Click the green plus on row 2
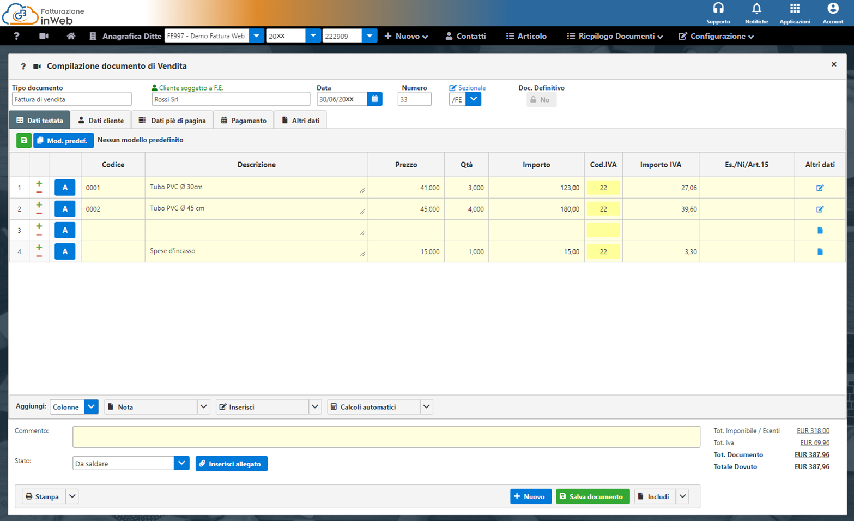The height and width of the screenshot is (521, 854). pos(39,205)
